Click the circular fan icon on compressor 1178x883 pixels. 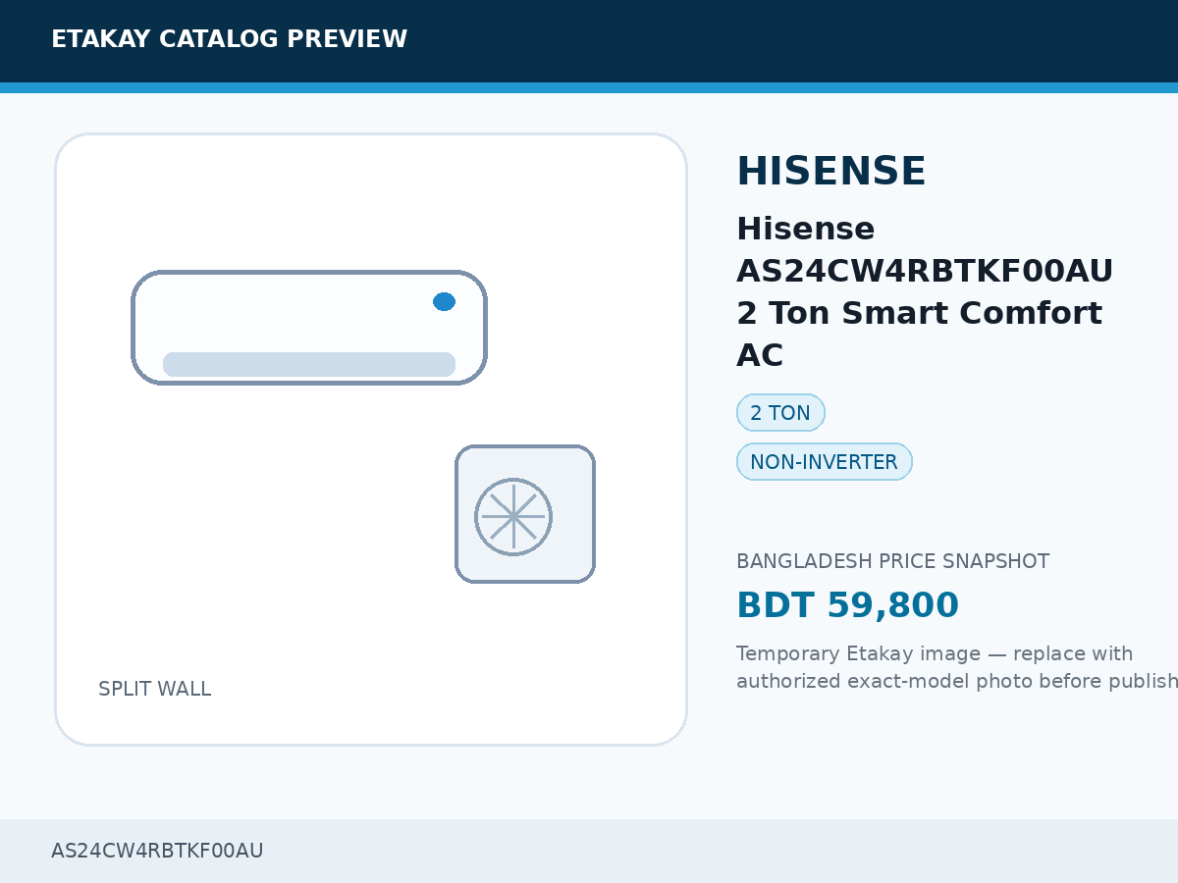[x=513, y=517]
